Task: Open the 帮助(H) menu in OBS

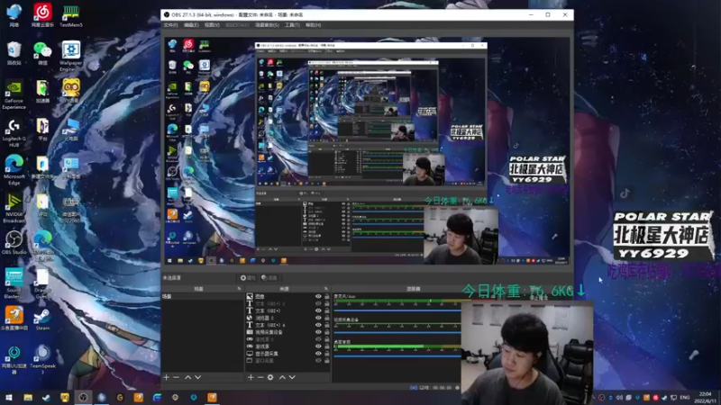Action: coord(313,25)
